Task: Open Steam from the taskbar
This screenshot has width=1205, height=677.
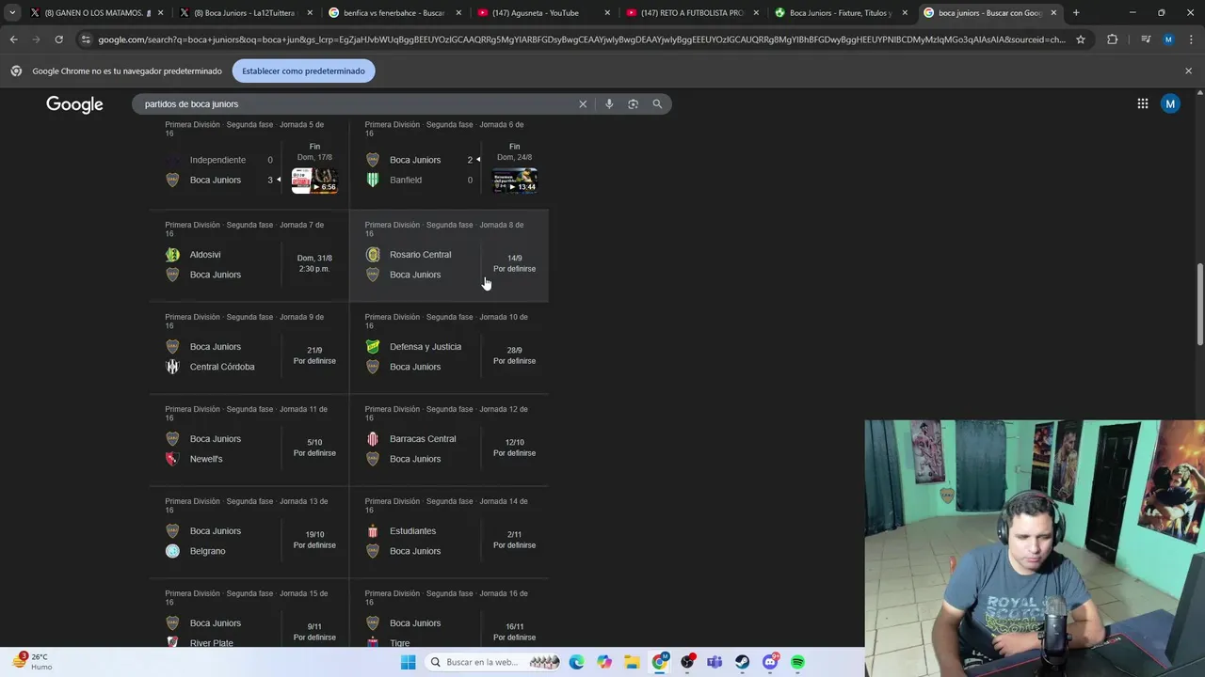Action: [x=743, y=662]
